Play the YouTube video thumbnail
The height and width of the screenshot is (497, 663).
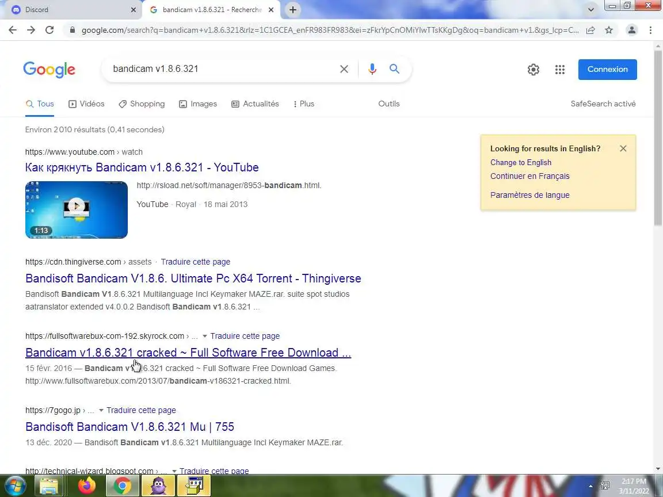point(77,210)
